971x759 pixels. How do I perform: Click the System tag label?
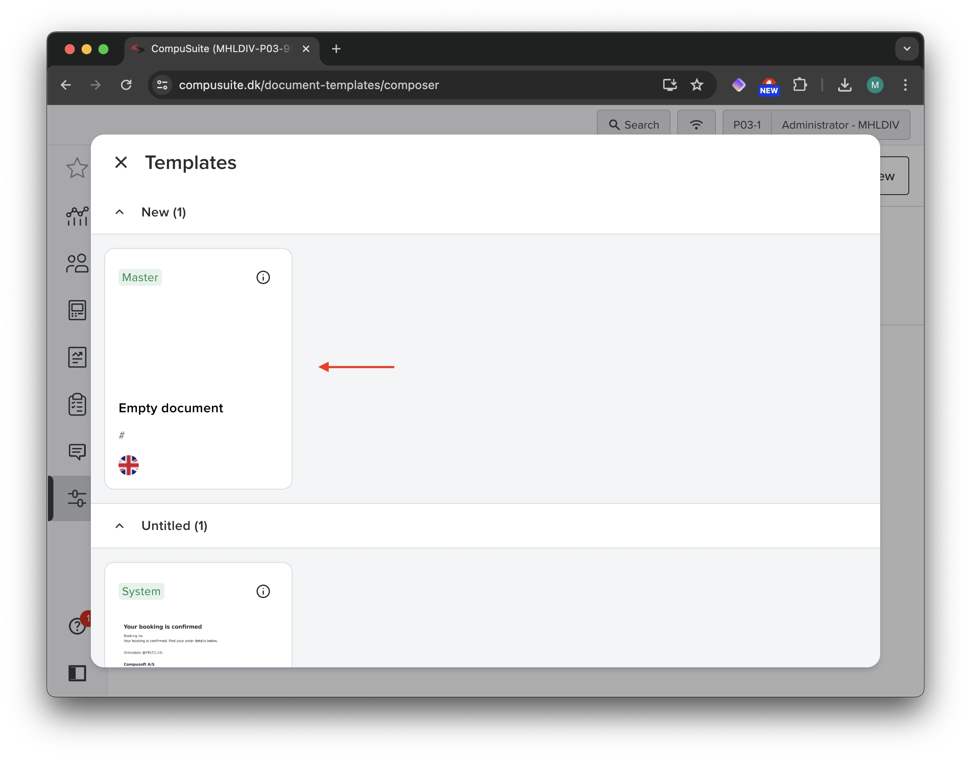click(141, 591)
